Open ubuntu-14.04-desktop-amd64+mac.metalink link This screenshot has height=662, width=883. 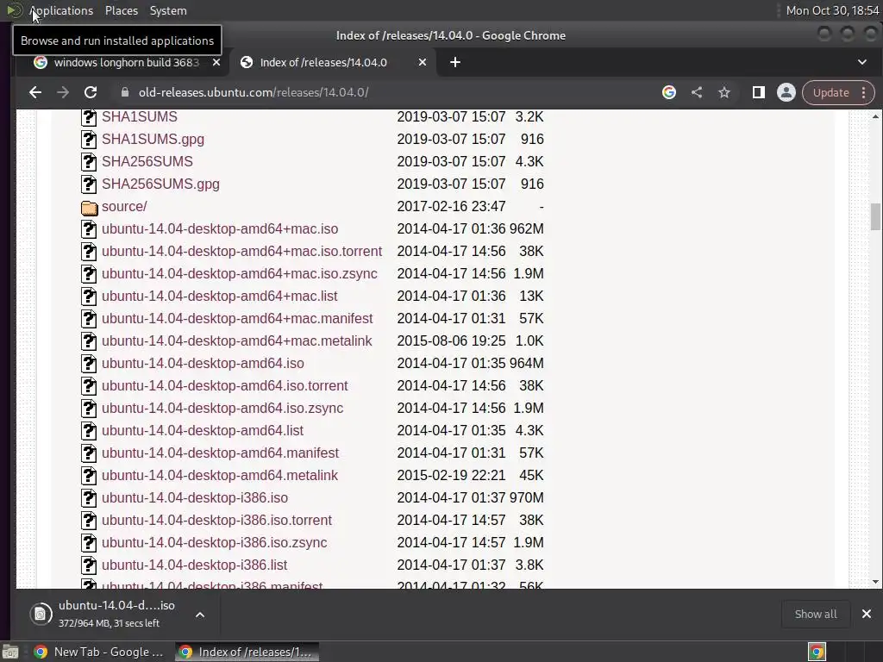pos(236,341)
